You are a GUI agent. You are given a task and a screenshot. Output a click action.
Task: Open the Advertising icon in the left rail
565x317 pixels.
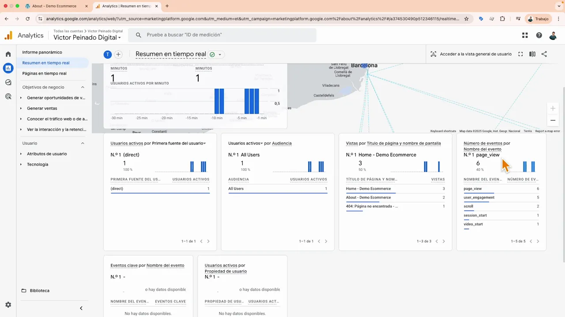click(x=8, y=96)
